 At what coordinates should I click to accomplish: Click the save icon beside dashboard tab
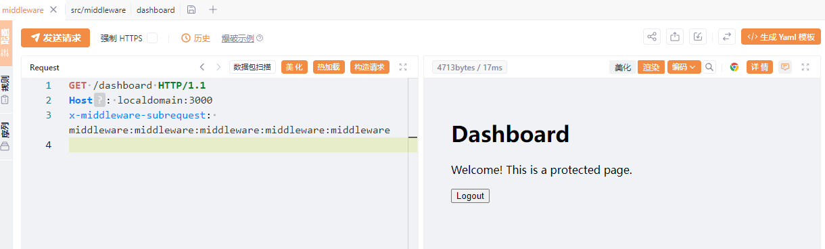(x=191, y=9)
